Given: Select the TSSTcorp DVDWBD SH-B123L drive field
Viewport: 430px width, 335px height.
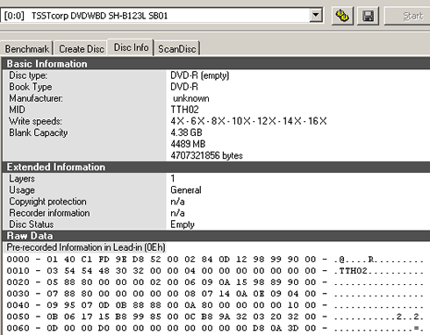Looking at the screenshot, I should pyautogui.click(x=161, y=15).
